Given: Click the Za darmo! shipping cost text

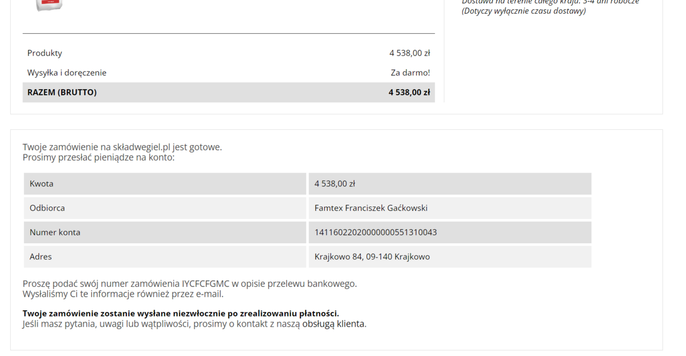Looking at the screenshot, I should click(x=410, y=73).
